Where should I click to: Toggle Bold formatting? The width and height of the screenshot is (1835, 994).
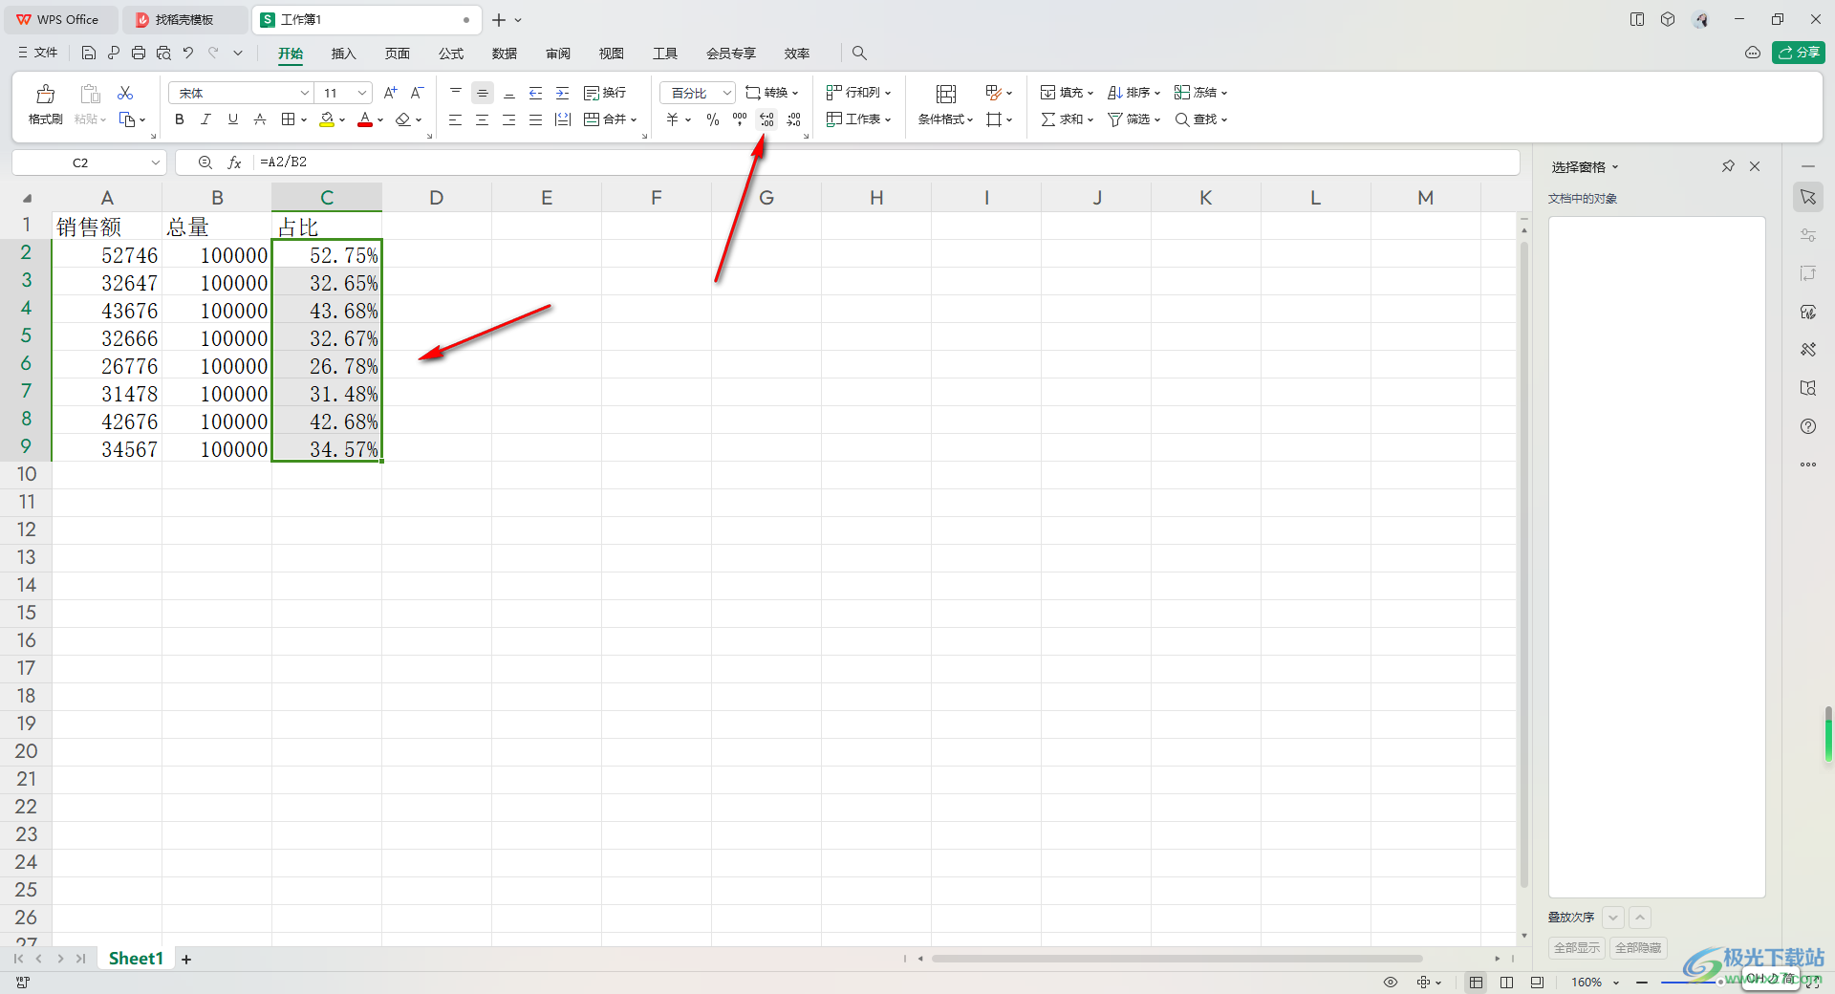pyautogui.click(x=180, y=119)
